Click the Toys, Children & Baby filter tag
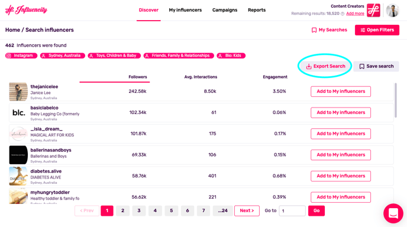Viewport: 407px width, 227px height. tap(114, 56)
